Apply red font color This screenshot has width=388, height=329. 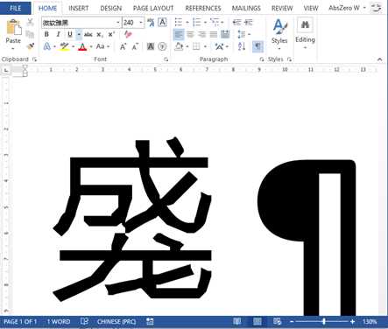coord(82,46)
